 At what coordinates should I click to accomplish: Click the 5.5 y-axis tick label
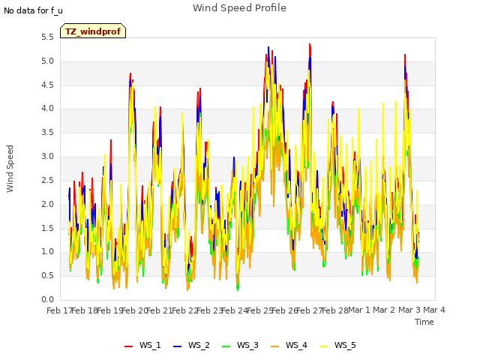(47, 37)
